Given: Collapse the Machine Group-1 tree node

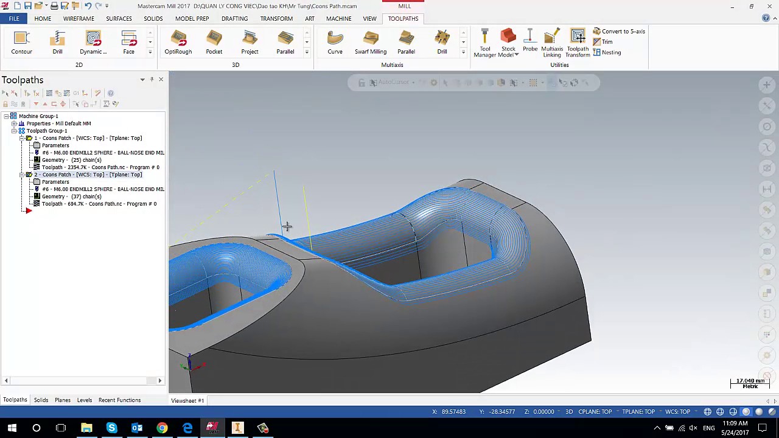Looking at the screenshot, I should point(6,116).
